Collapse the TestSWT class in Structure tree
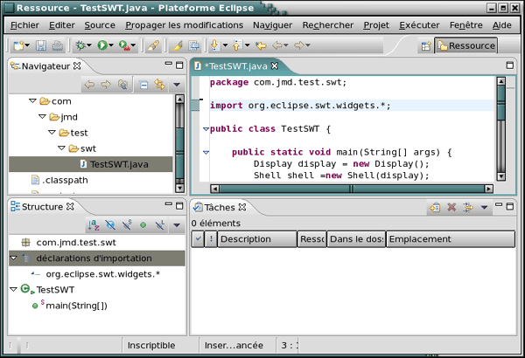525x358 pixels. (13, 289)
